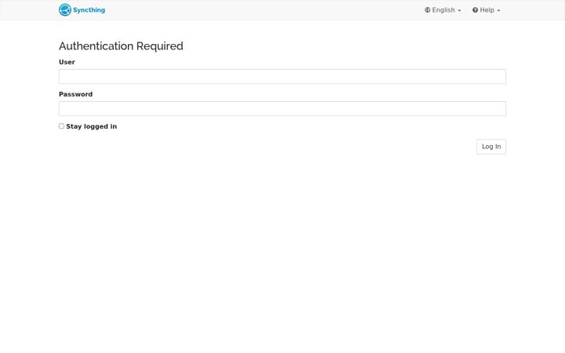Focus the User input field
Image resolution: width=565 pixels, height=353 pixels.
(282, 76)
